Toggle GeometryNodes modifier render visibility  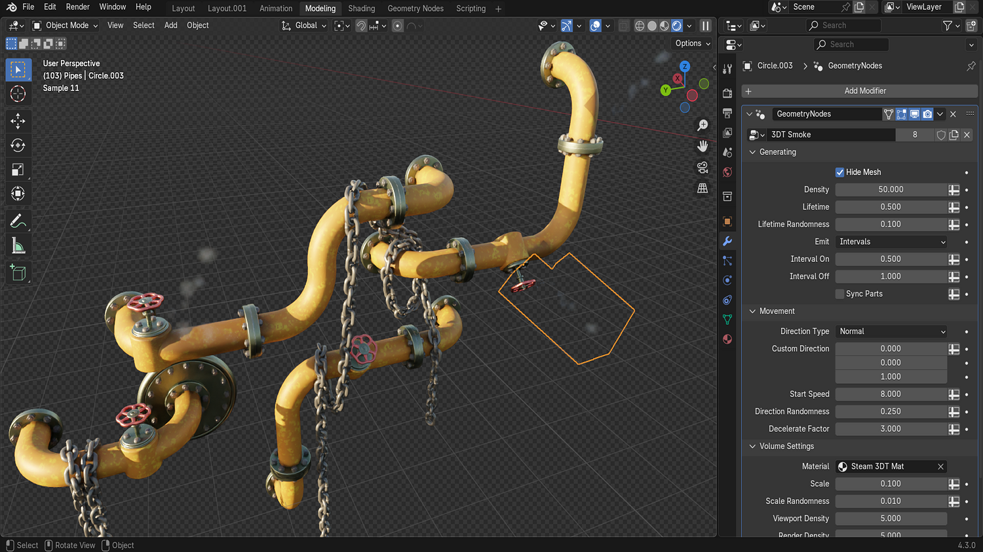point(927,114)
